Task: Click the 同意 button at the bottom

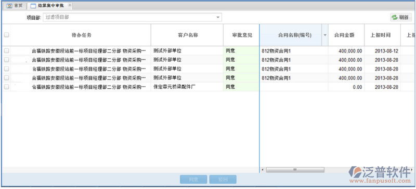Action: (193, 180)
